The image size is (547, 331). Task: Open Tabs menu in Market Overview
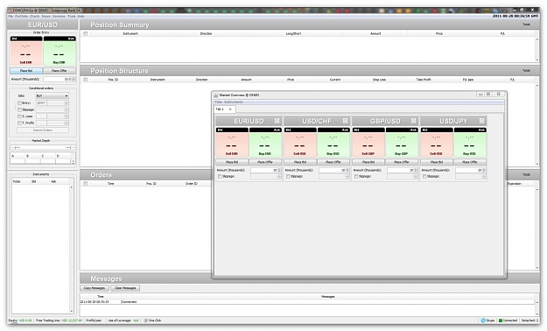pos(219,102)
